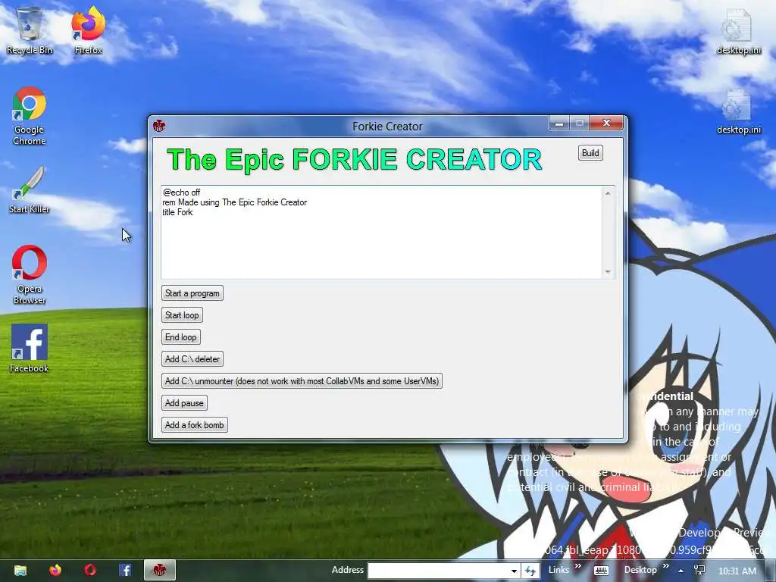Viewport: 776px width, 582px height.
Task: Expand the Desktop toolbar chevron
Action: 665,566
